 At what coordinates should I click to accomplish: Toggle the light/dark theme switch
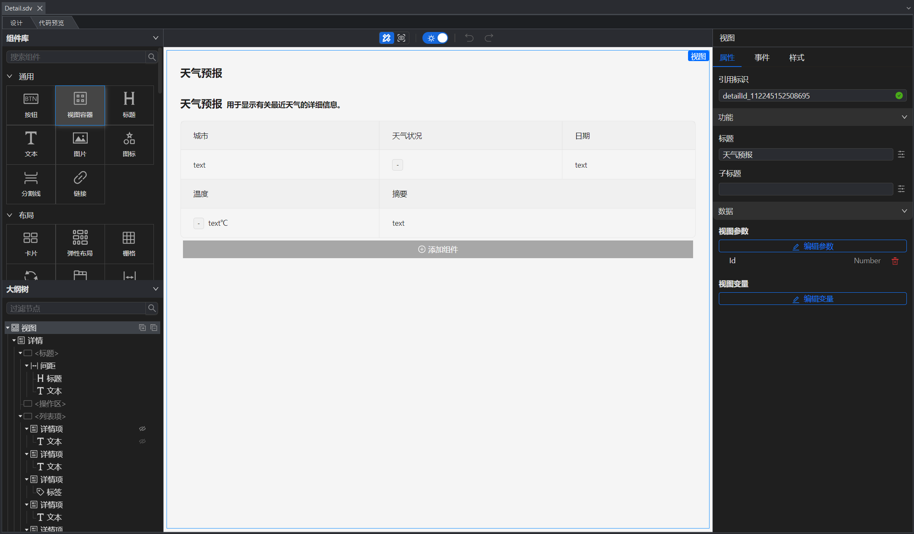435,38
